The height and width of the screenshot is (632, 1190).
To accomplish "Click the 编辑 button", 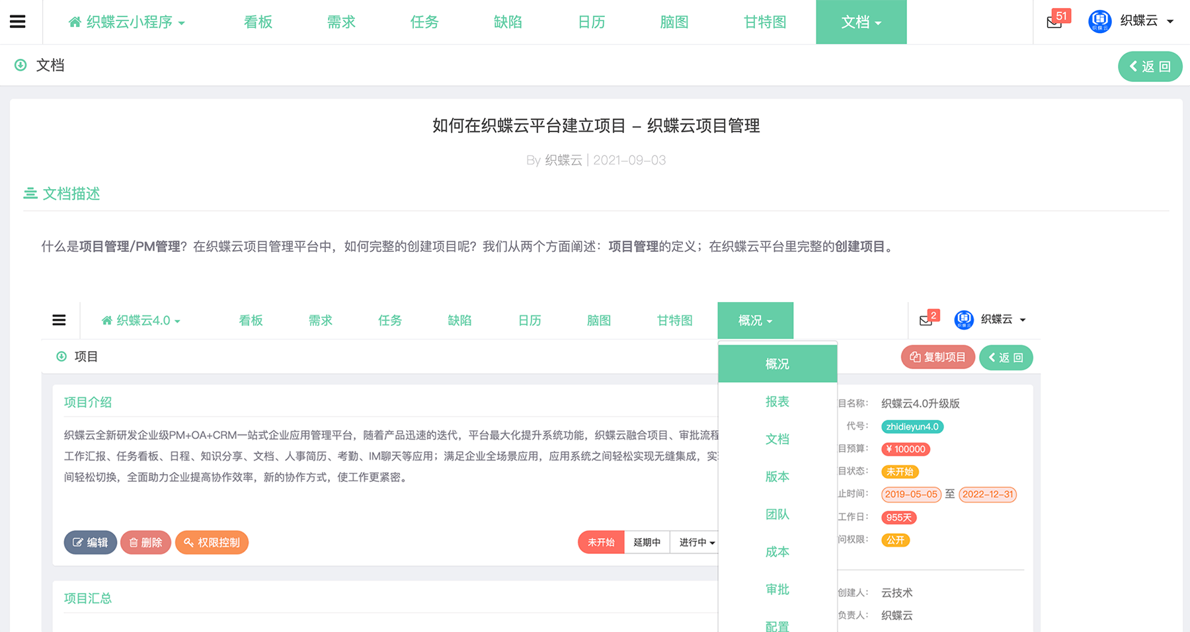I will tap(91, 542).
